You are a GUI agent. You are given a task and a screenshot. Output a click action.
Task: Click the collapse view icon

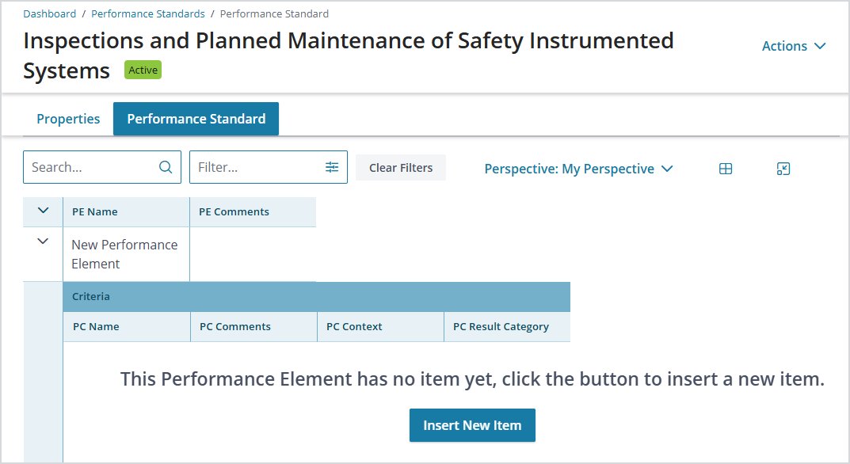[x=783, y=169]
